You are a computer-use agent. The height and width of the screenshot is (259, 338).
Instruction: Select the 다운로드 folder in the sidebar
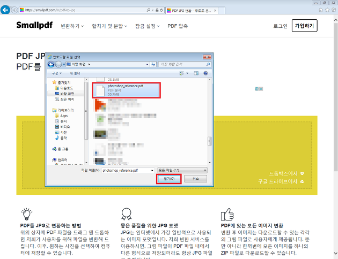[x=64, y=88]
